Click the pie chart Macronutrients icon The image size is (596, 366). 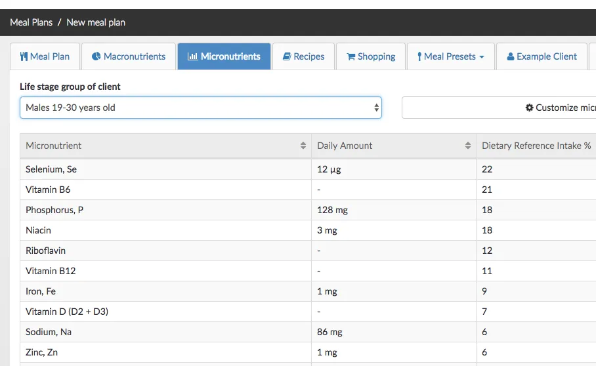click(x=96, y=56)
